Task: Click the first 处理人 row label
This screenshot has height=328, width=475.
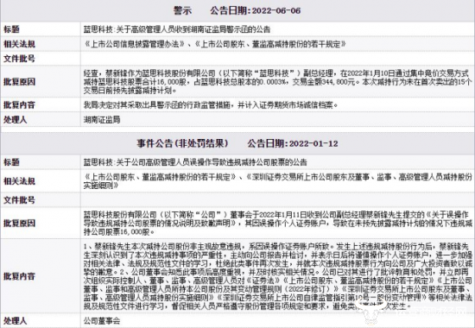Action: pos(16,120)
